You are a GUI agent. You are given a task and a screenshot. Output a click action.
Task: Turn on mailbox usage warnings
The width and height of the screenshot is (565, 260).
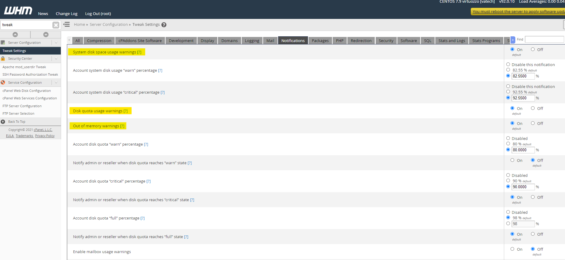512,249
